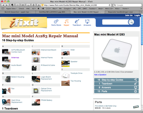Expand the Web 2.0 bookmarks dropdown
The height and width of the screenshot is (113, 143).
(109, 9)
